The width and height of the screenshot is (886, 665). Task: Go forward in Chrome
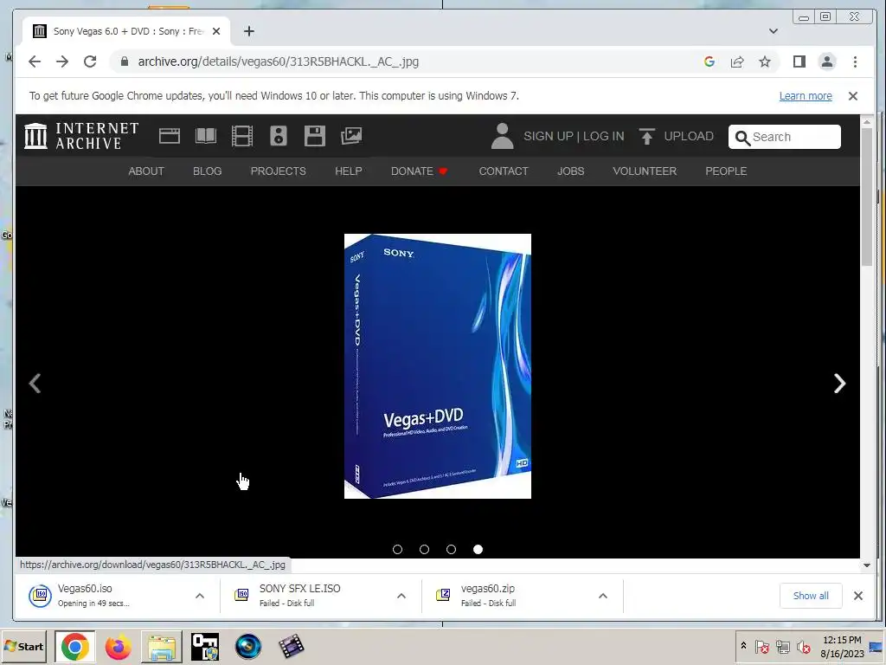pos(62,61)
